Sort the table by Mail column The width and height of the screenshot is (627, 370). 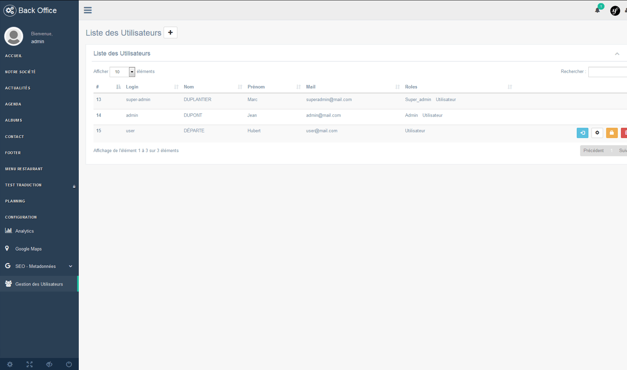coord(311,87)
